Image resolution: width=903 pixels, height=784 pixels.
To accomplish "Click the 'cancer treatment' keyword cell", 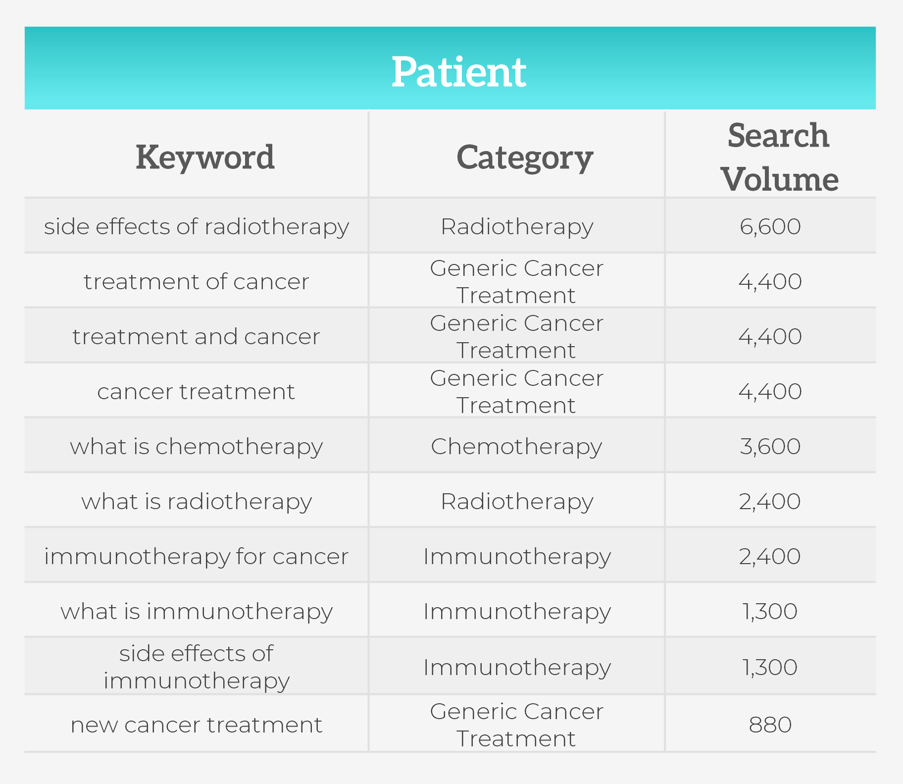I will [x=197, y=392].
